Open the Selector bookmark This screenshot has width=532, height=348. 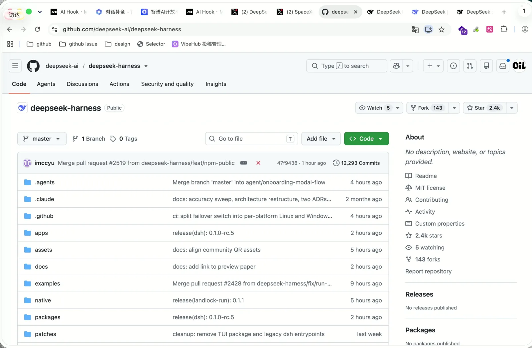click(x=151, y=44)
